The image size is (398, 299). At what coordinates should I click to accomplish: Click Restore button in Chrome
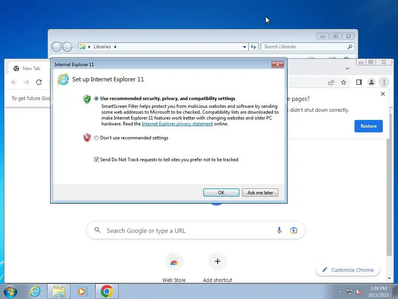click(x=368, y=126)
